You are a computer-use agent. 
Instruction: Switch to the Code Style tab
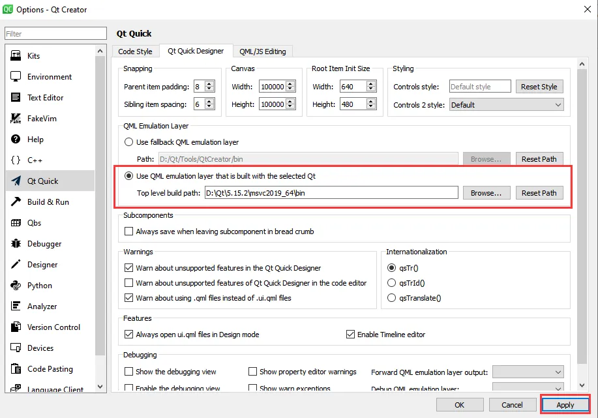click(x=135, y=51)
